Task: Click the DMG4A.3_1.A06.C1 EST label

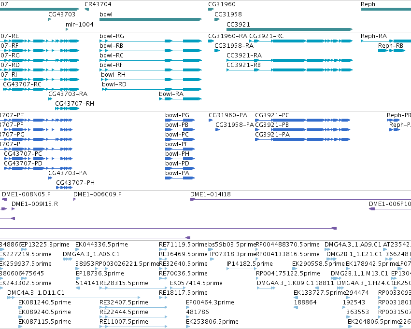Action: [x=91, y=254]
